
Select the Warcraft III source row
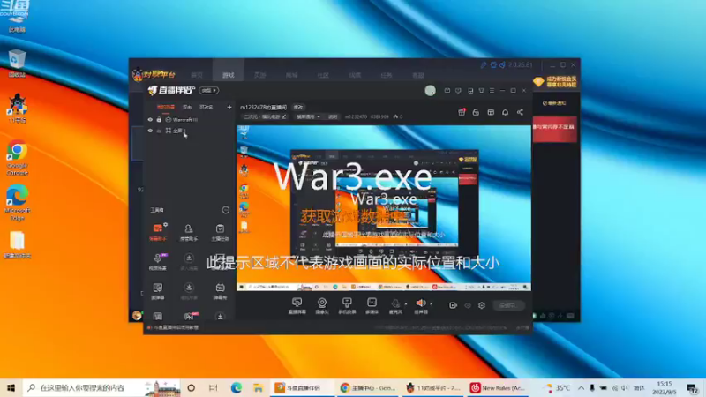189,120
